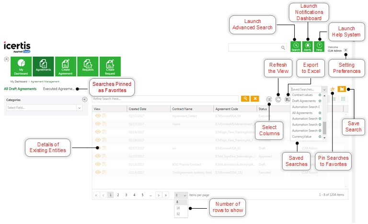Open the Help system icon
The image size is (368, 224).
(x=319, y=47)
